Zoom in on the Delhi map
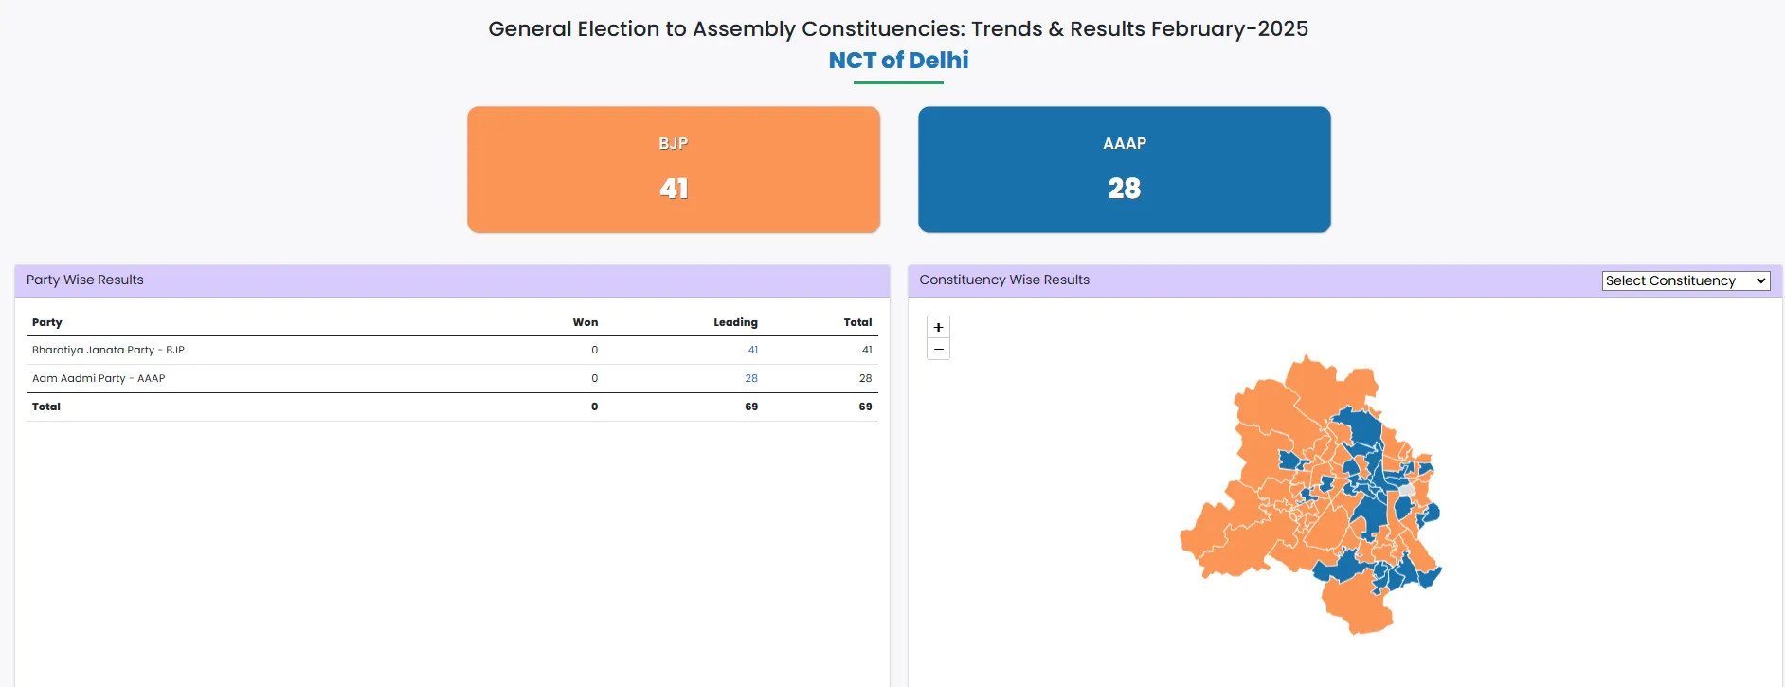Image resolution: width=1785 pixels, height=687 pixels. [938, 327]
